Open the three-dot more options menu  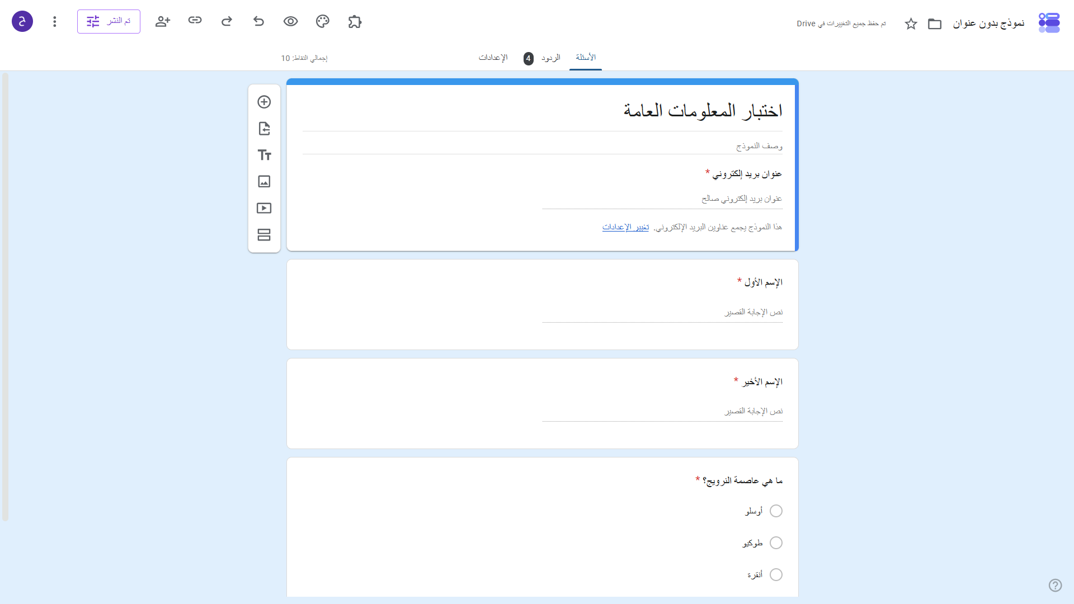(x=54, y=21)
